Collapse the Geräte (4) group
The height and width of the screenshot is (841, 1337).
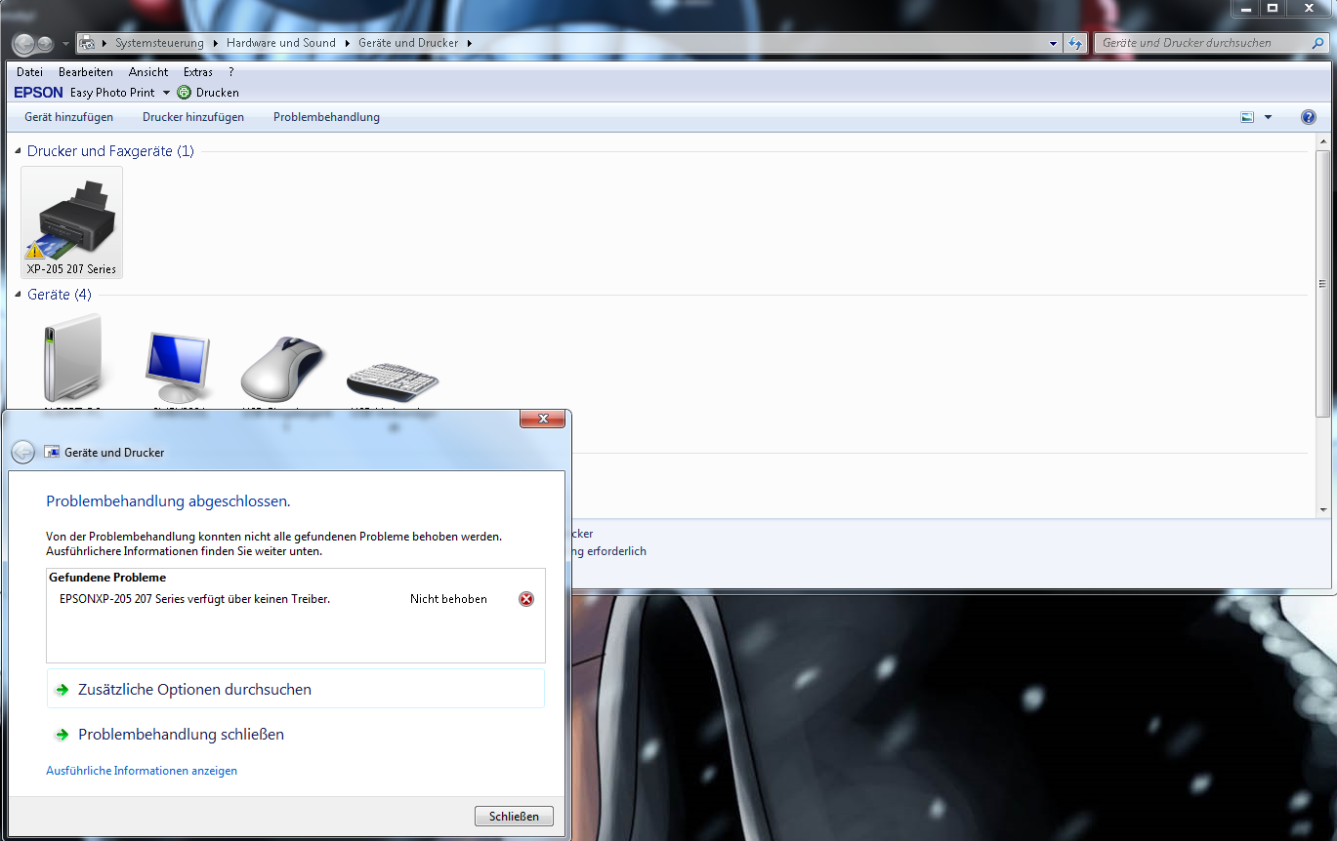coord(18,295)
